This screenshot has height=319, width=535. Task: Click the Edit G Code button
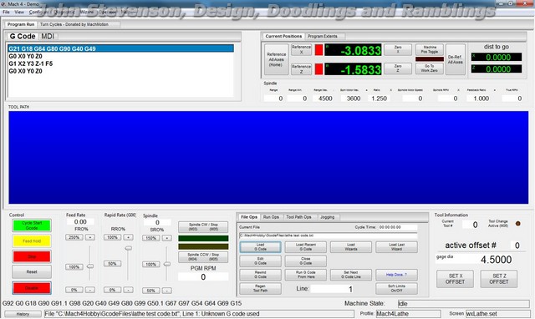(260, 261)
